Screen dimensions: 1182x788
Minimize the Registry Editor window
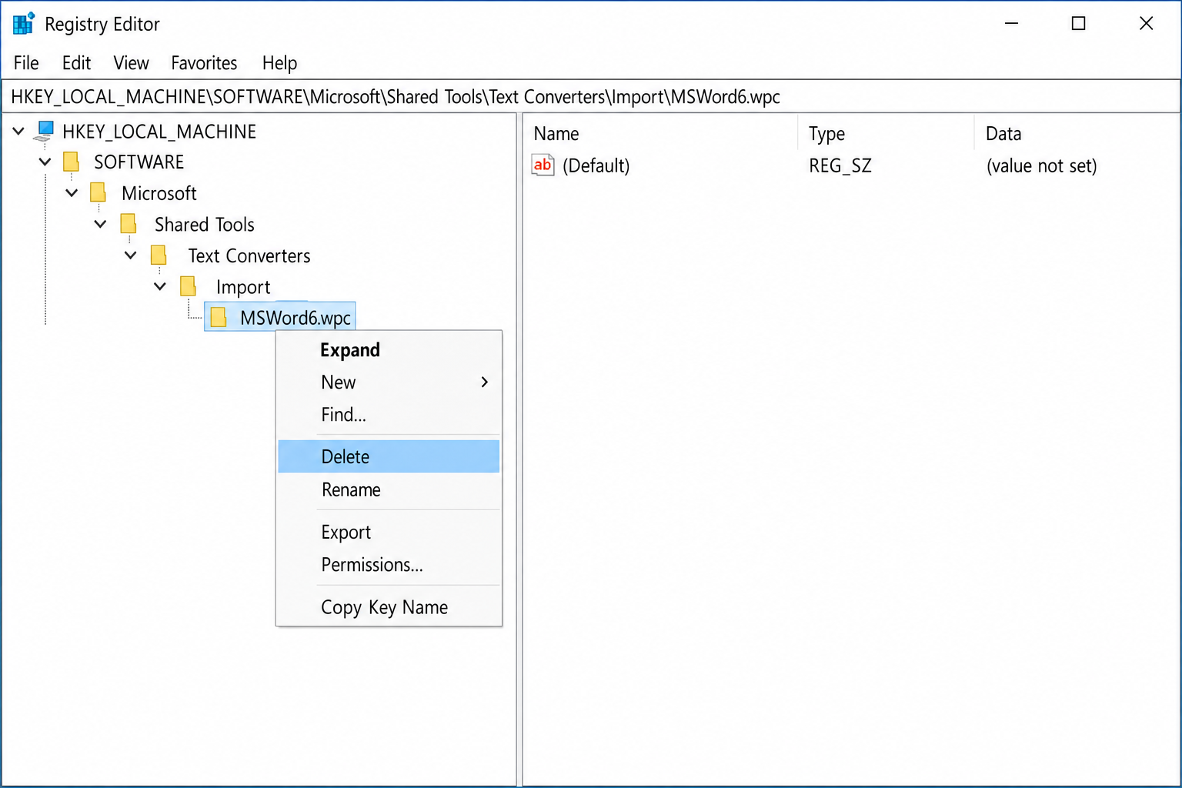click(1012, 23)
